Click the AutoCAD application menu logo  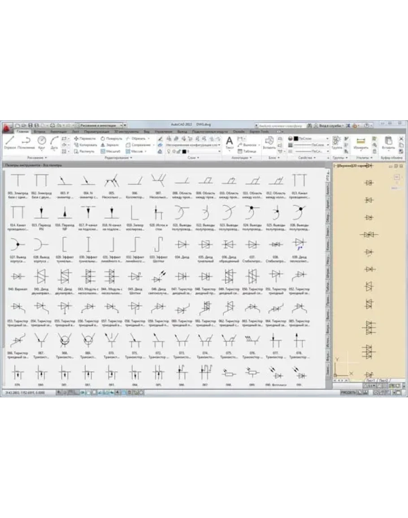[6, 128]
